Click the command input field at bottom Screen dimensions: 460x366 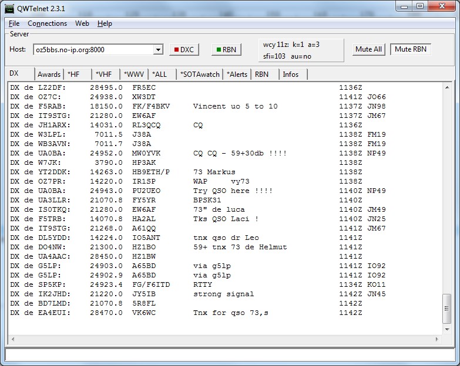tap(229, 355)
